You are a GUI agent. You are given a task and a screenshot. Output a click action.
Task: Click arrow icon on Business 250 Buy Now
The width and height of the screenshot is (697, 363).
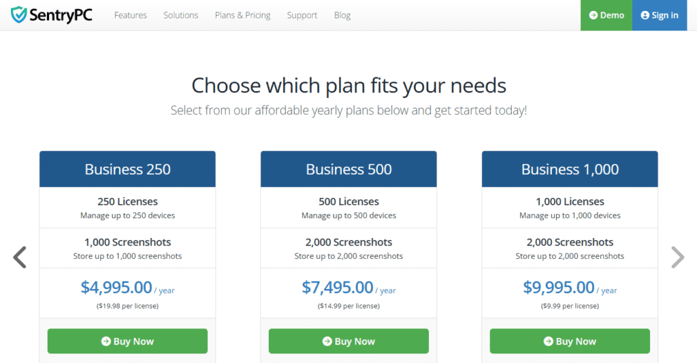106,341
